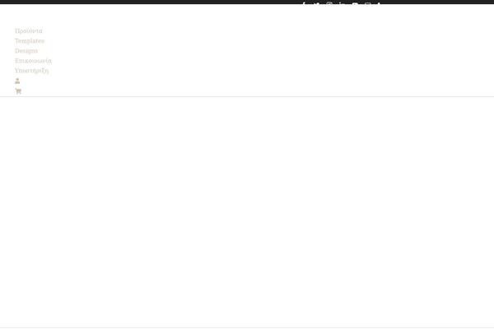Viewport: 494px width, 329px height.
Task: Open the shopping cart icon
Action: (x=18, y=91)
